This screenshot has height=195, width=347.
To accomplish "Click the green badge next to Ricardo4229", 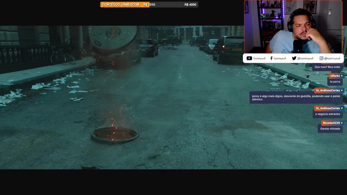I will coord(342,123).
